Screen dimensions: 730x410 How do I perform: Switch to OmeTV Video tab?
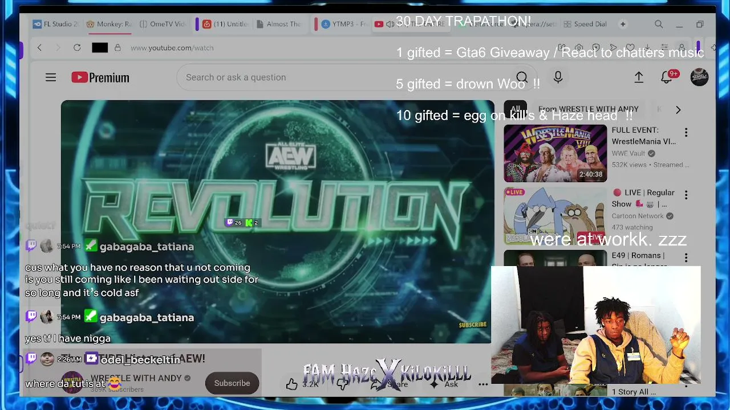coord(163,24)
